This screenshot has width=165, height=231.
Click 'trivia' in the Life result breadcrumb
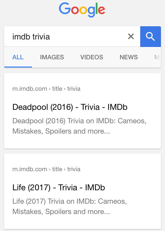click(74, 169)
